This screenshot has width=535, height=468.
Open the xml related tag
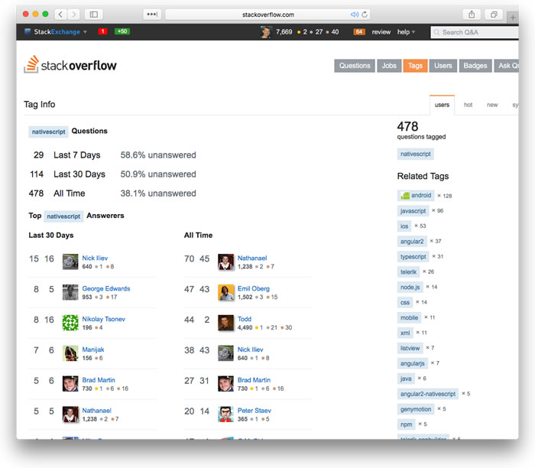tap(405, 333)
